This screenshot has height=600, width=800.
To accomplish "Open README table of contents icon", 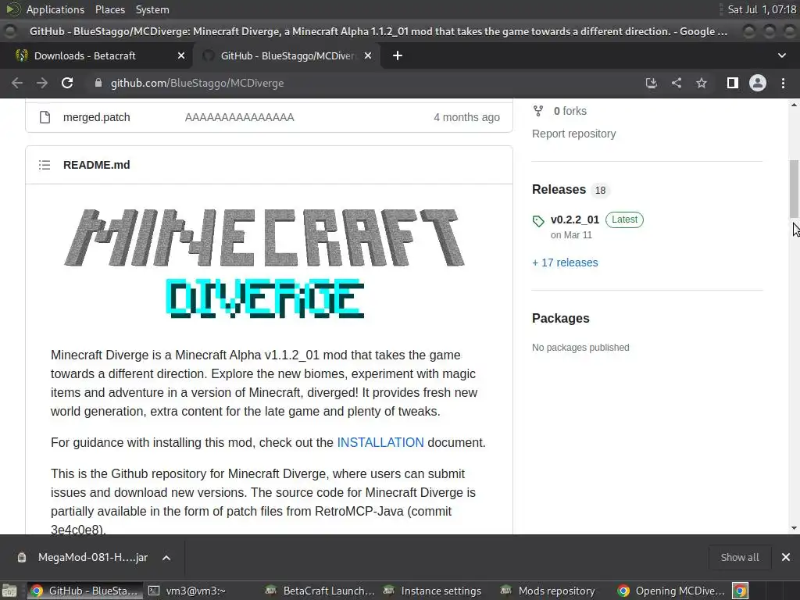I will pyautogui.click(x=45, y=165).
